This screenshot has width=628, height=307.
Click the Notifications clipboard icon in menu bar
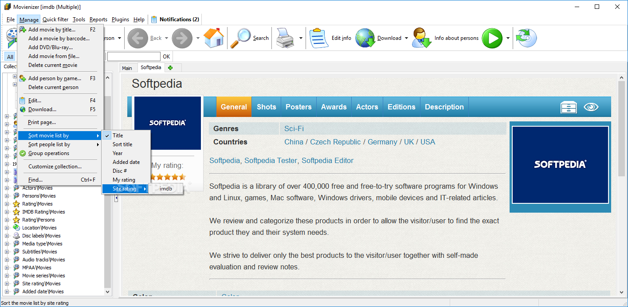point(154,19)
